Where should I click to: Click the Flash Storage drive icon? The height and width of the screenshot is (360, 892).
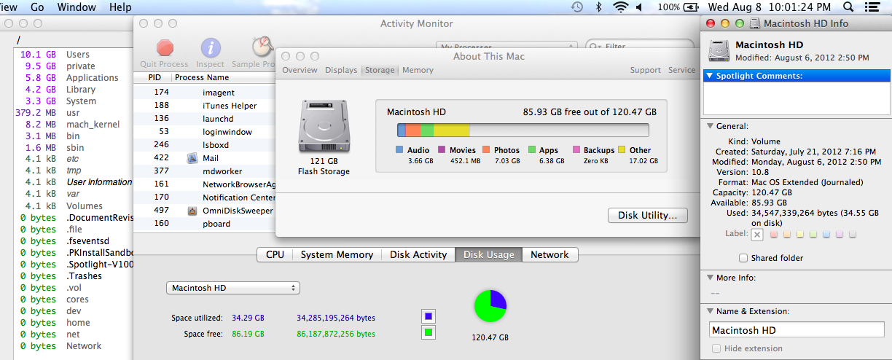[323, 126]
